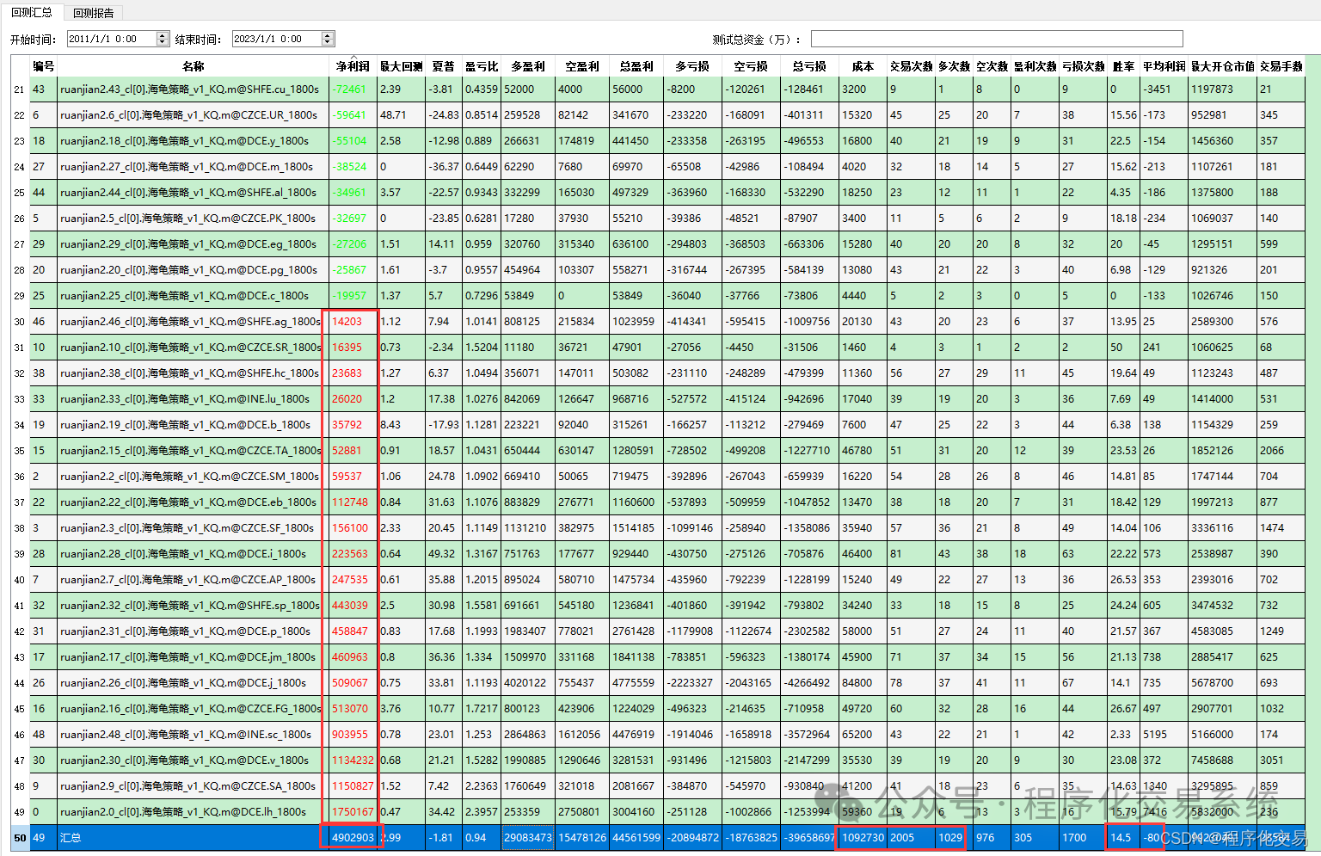Select the ruanjian2.33 INE.lu strategy name cell

click(194, 399)
